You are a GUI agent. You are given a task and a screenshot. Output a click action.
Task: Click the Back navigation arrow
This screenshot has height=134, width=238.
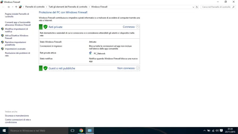(3, 7)
